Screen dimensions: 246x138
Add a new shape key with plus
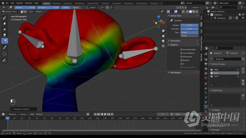point(243,95)
